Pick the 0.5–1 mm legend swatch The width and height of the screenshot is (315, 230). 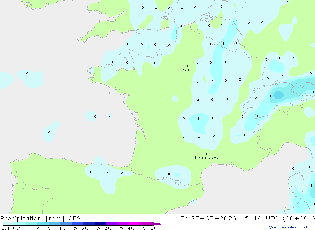click(20, 224)
